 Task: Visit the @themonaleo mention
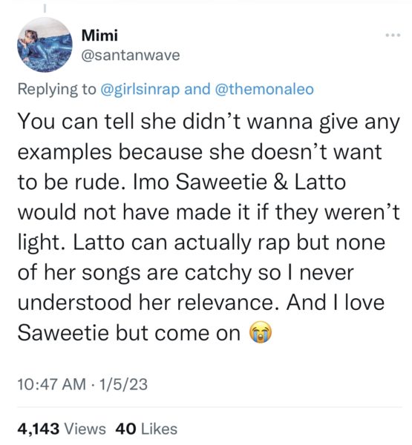[x=264, y=89]
